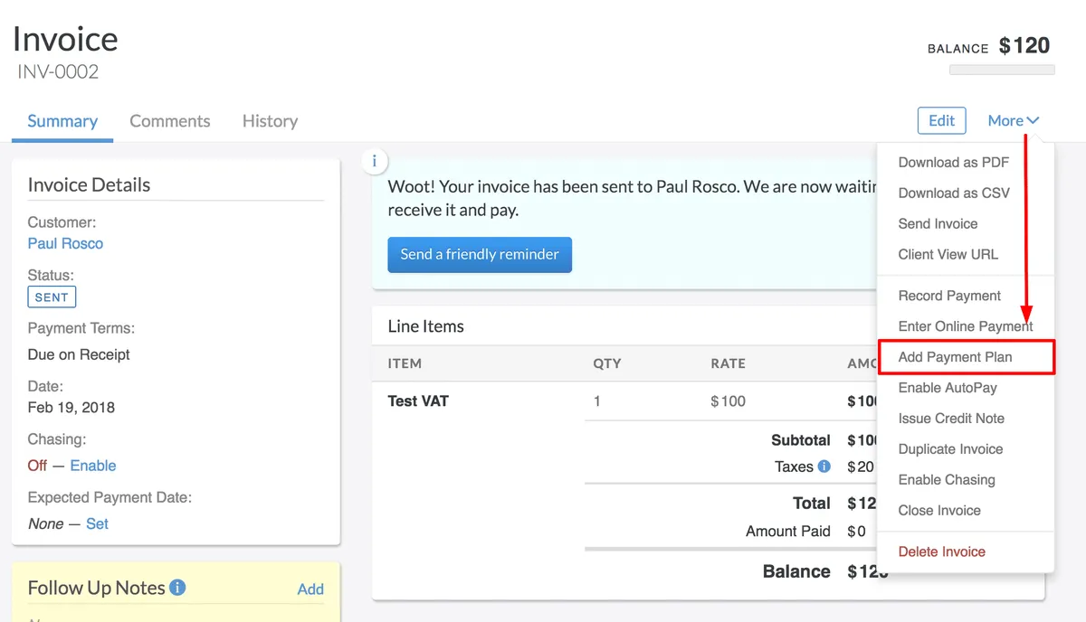The width and height of the screenshot is (1086, 622).
Task: Click the Edit button
Action: point(941,121)
